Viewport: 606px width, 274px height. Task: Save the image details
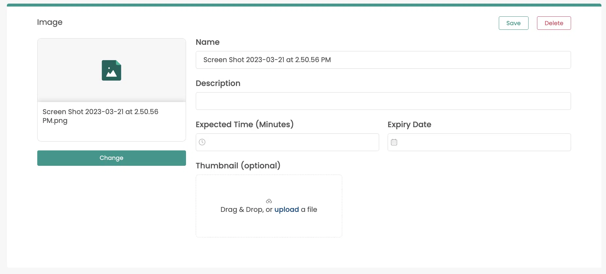(513, 23)
